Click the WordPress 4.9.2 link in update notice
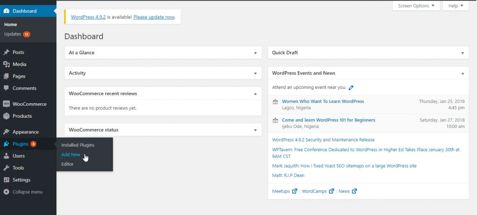 click(88, 17)
